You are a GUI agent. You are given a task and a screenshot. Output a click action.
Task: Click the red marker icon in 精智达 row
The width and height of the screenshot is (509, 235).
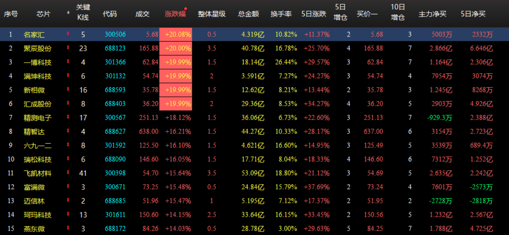pyautogui.click(x=68, y=131)
